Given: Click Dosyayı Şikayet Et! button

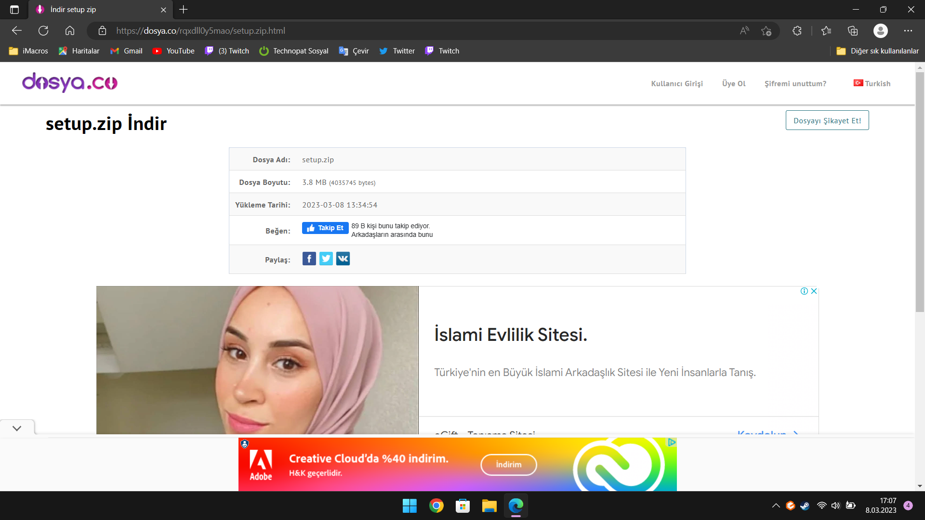Looking at the screenshot, I should click(x=827, y=120).
